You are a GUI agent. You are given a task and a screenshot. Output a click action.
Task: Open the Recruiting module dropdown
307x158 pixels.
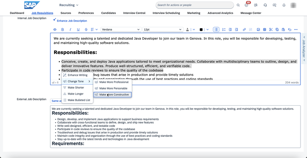click(69, 5)
